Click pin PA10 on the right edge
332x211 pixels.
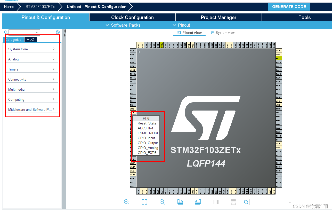pyautogui.click(x=279, y=74)
